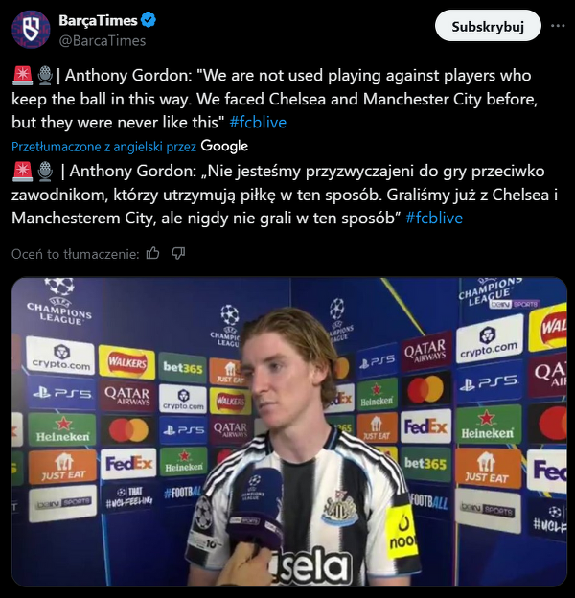Open the BarçaTimes profile avatar
Screen dimensions: 575x598
pos(31,30)
